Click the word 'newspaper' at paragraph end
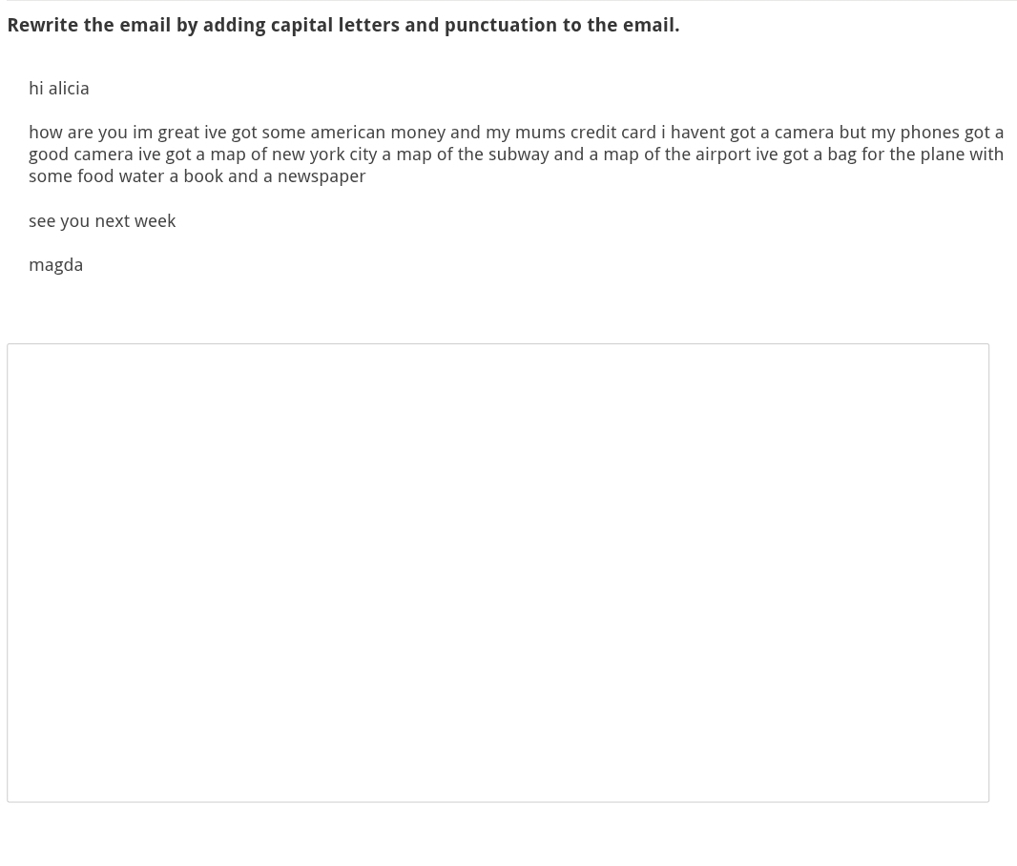Image resolution: width=1017 pixels, height=866 pixels. pos(322,176)
